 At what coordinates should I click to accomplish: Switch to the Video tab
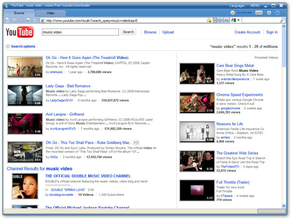coord(50,13)
